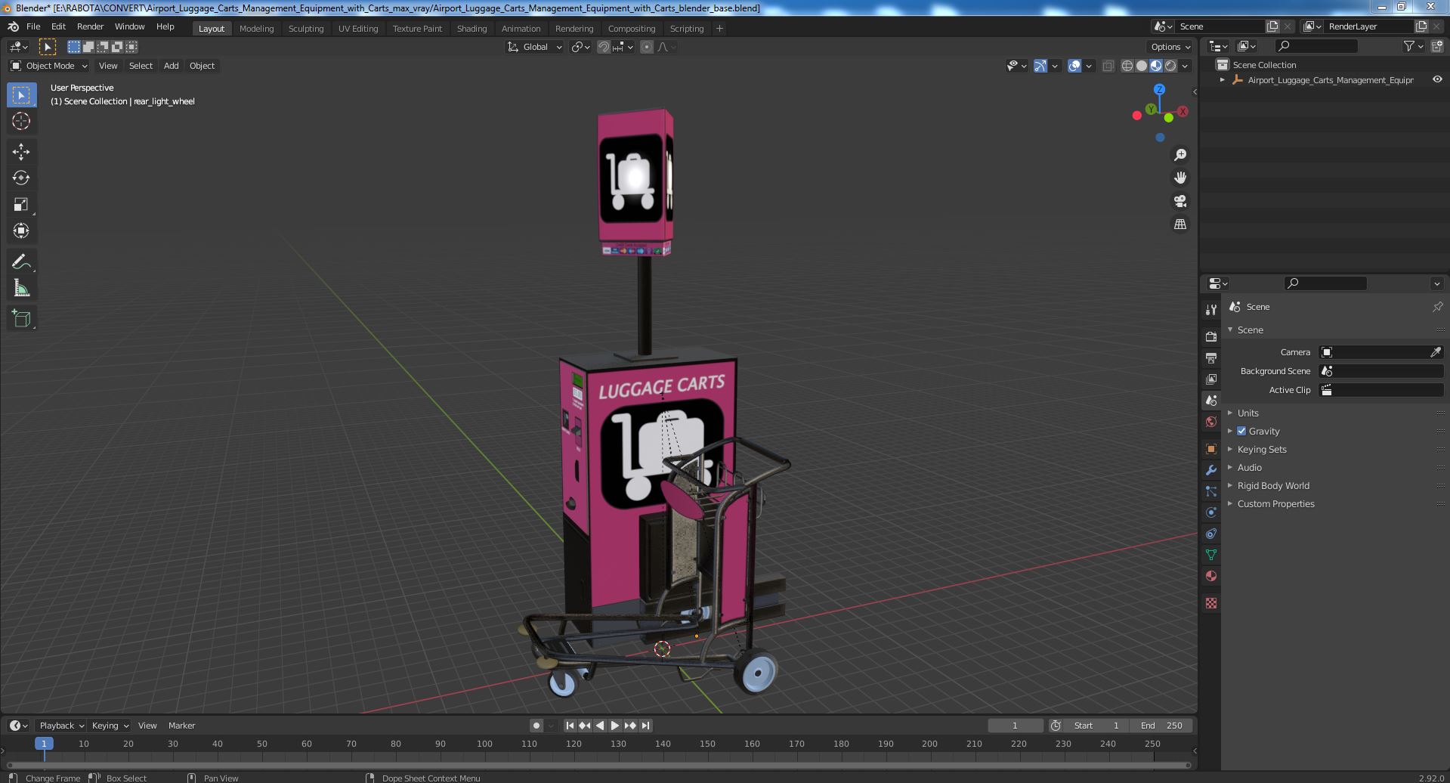This screenshot has width=1450, height=783.
Task: Click the play animation button
Action: click(x=615, y=726)
